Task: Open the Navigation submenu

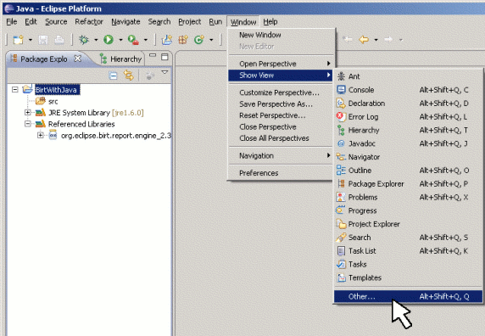Action: 282,155
